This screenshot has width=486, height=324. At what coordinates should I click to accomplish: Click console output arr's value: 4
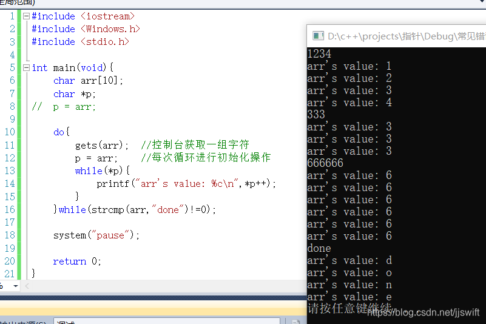[349, 103]
